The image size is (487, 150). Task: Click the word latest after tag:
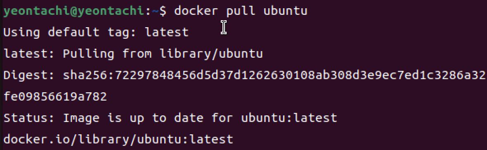coord(167,32)
